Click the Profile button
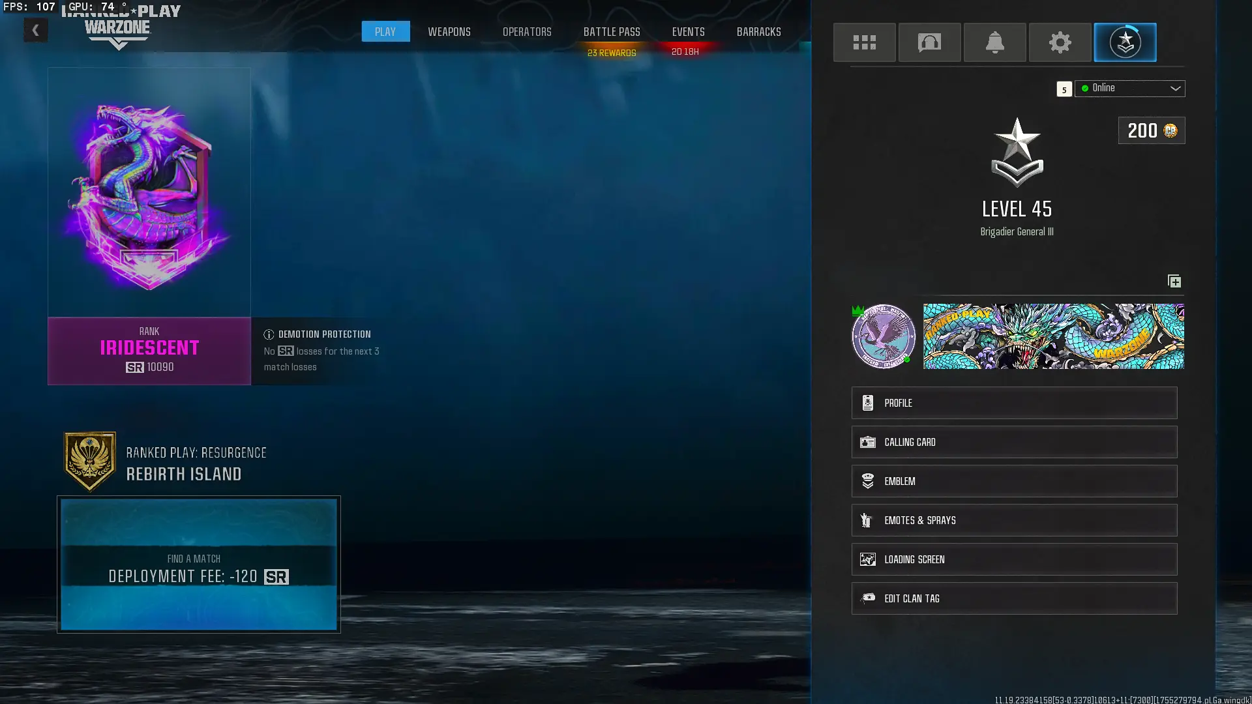This screenshot has width=1252, height=704. 1013,403
